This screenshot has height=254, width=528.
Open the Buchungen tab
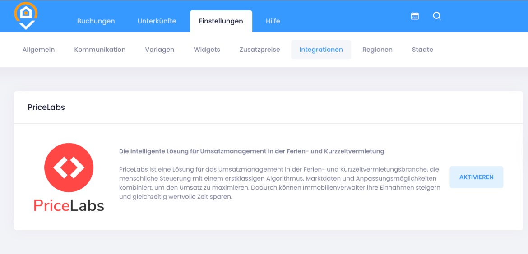click(x=96, y=21)
